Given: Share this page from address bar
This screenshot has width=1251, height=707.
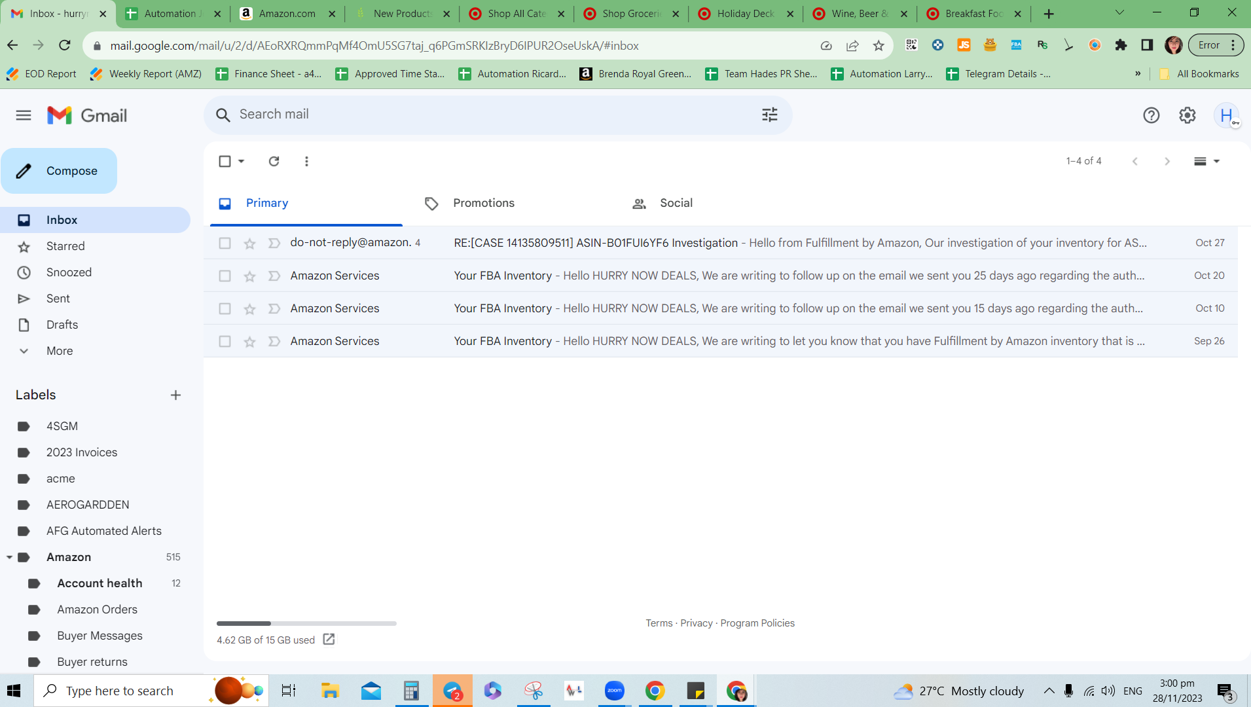Looking at the screenshot, I should click(x=852, y=45).
